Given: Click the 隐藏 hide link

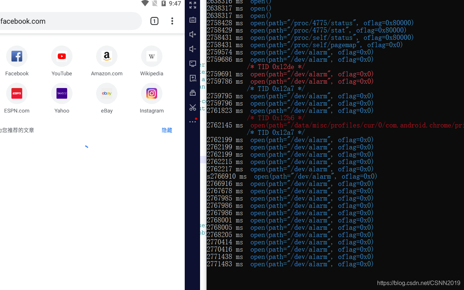Looking at the screenshot, I should 167,130.
